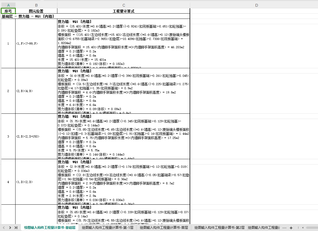Select column B header
318x231 pixels.
(36, 5)
